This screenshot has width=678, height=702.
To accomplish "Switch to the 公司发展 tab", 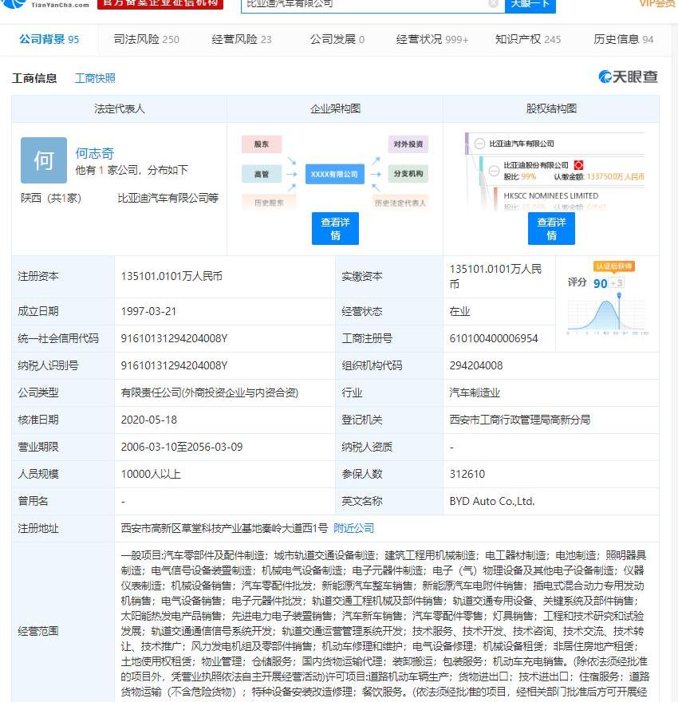I will coord(337,39).
